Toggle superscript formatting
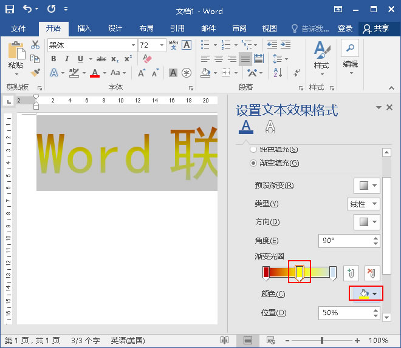 tap(128, 59)
